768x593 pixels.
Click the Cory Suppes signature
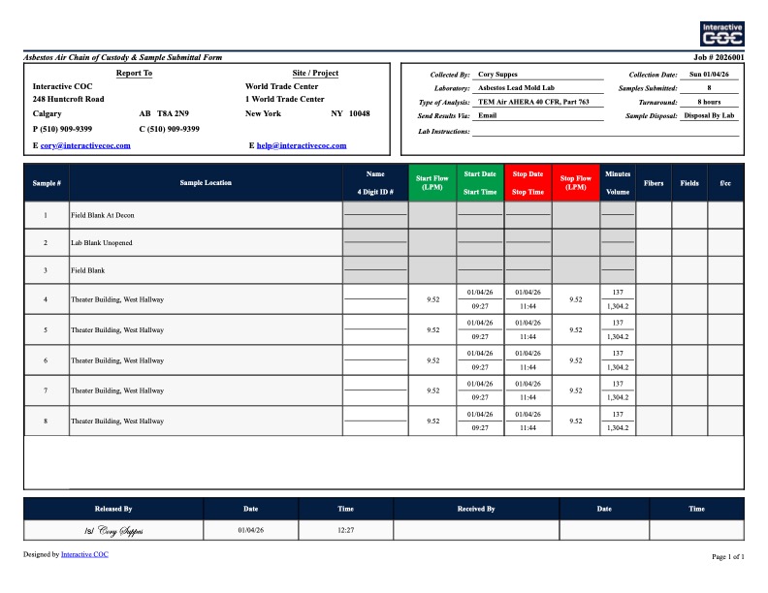coord(114,531)
